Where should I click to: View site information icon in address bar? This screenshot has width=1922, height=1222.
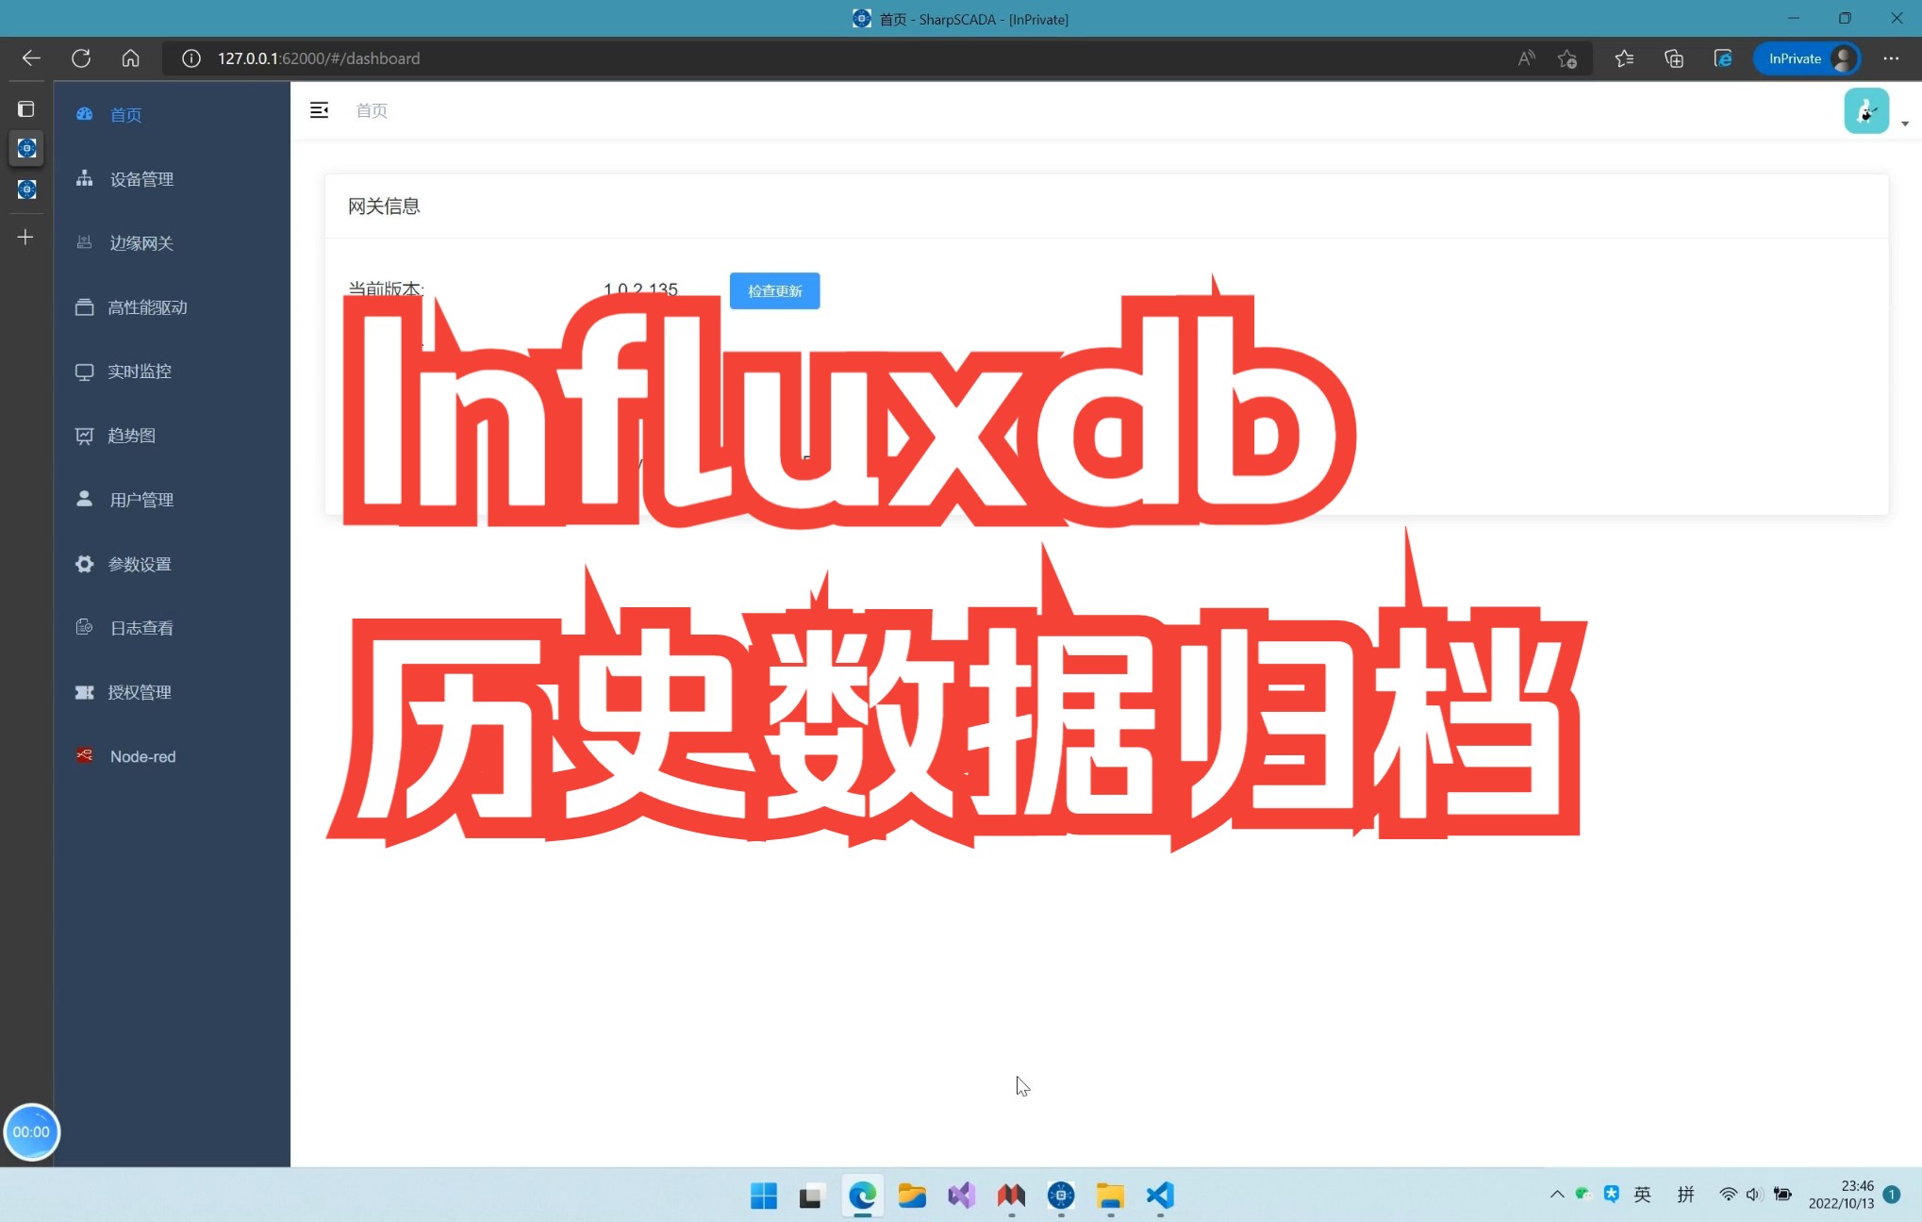tap(191, 58)
